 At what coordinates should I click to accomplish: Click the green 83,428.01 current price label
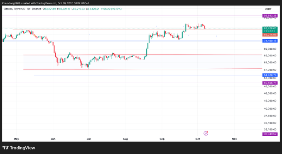[270, 28]
